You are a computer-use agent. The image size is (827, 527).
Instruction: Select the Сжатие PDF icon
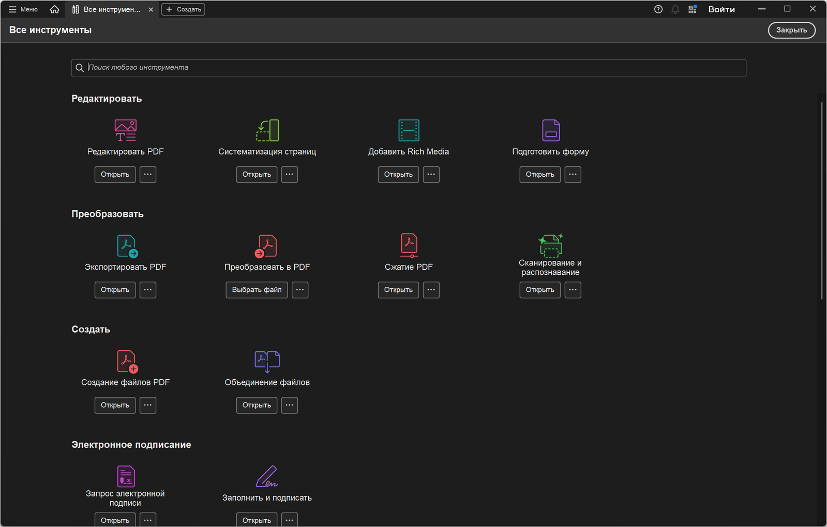click(x=409, y=245)
